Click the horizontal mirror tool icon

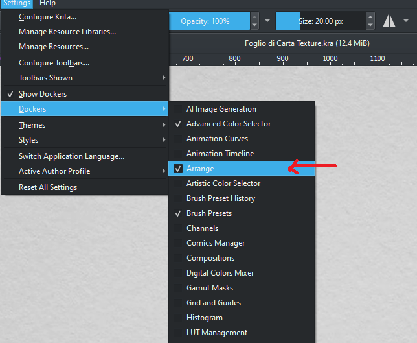[x=389, y=21]
